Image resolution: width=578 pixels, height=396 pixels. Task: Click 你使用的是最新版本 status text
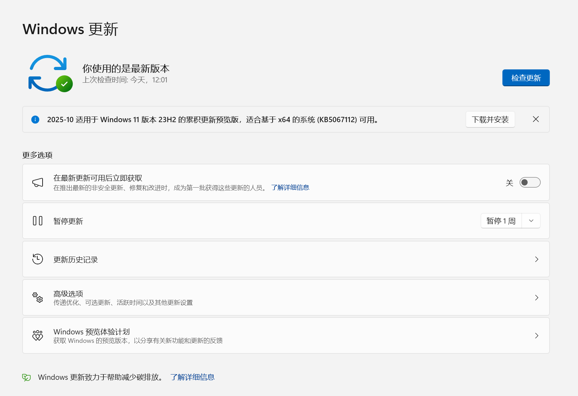pos(126,68)
